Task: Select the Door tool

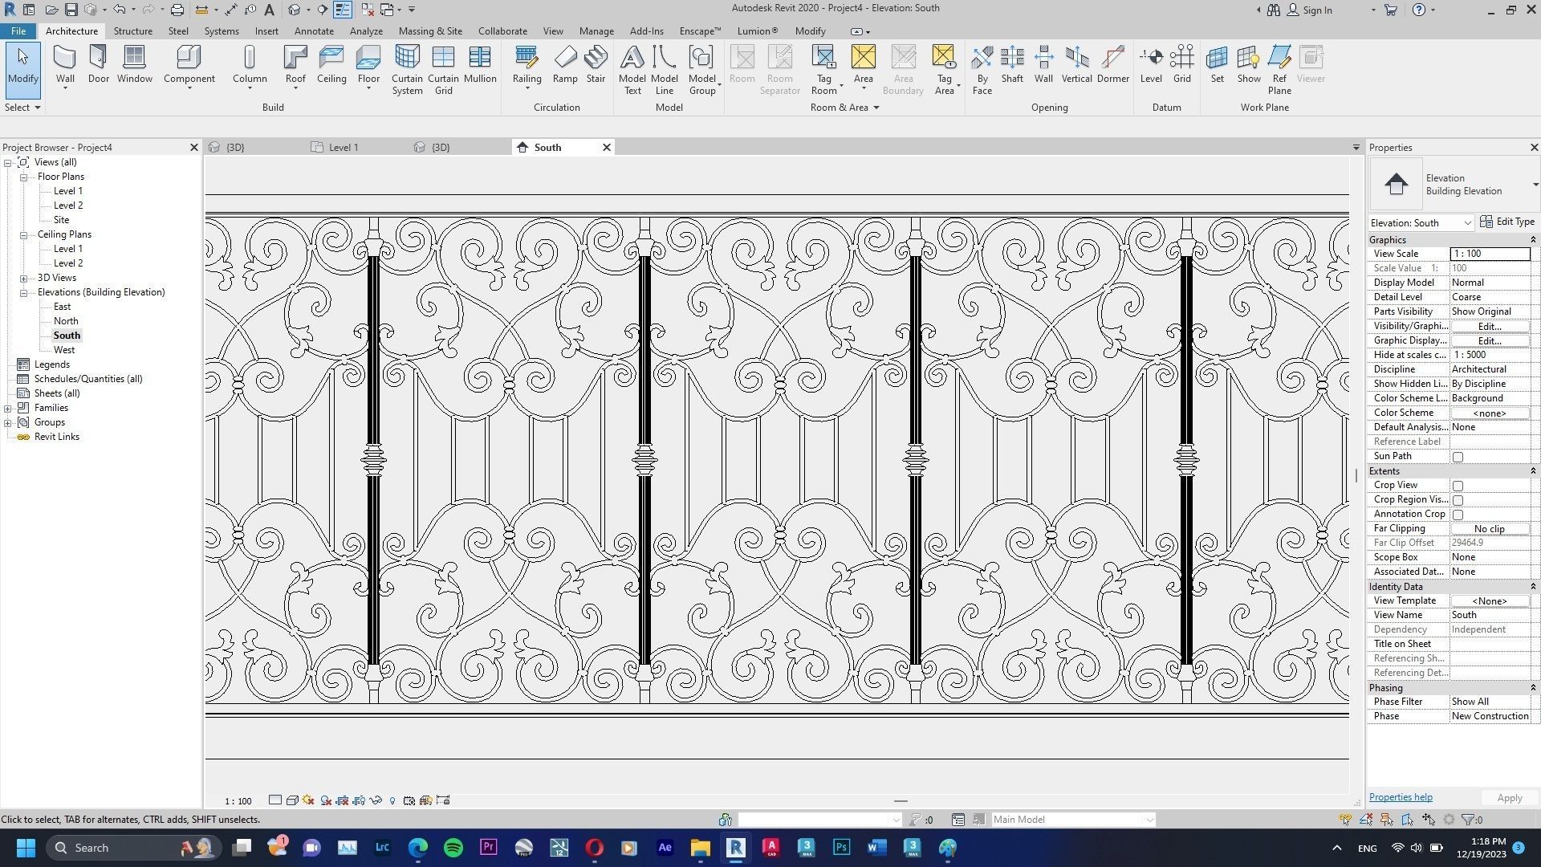Action: [99, 65]
